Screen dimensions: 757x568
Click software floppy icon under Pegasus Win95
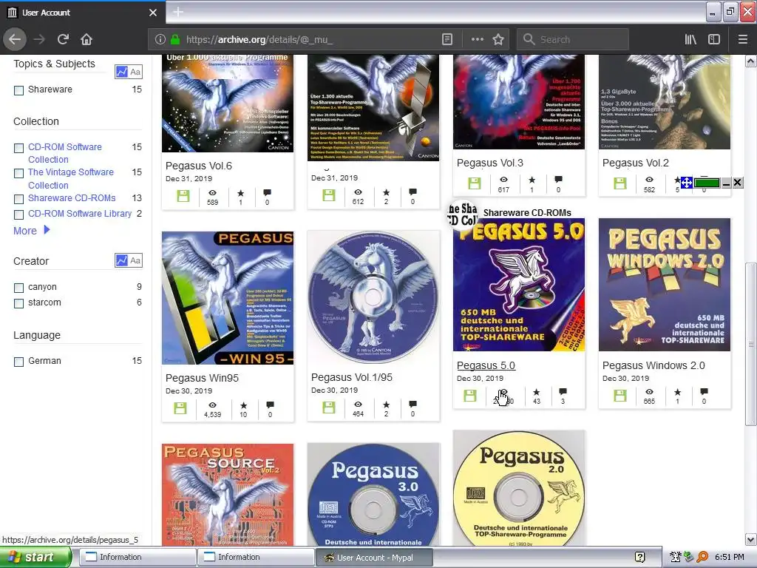point(180,408)
